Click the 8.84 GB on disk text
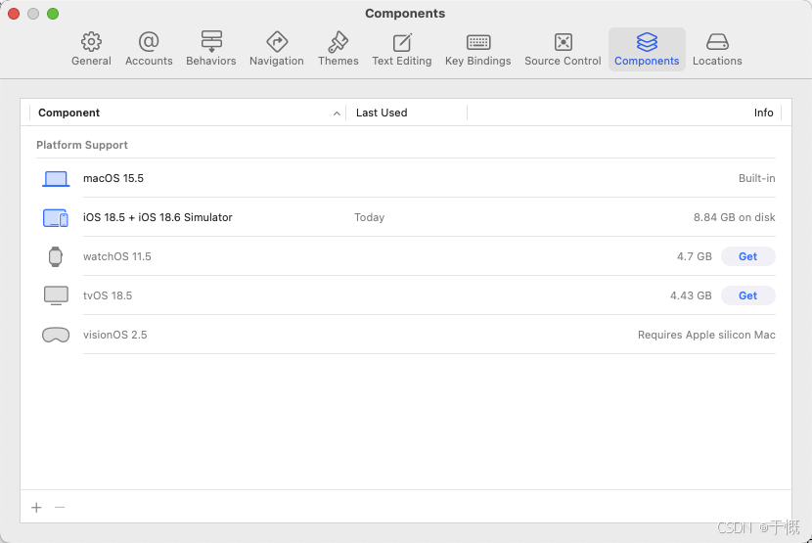This screenshot has height=543, width=812. click(735, 217)
